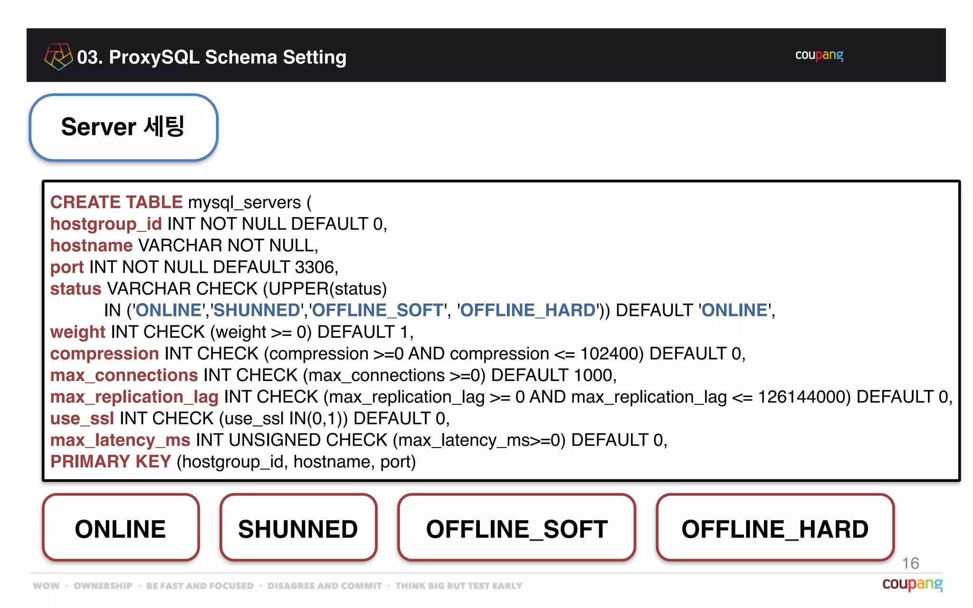Click 'THINK BIG BUT TEST EARLY' footer motto

(x=459, y=586)
